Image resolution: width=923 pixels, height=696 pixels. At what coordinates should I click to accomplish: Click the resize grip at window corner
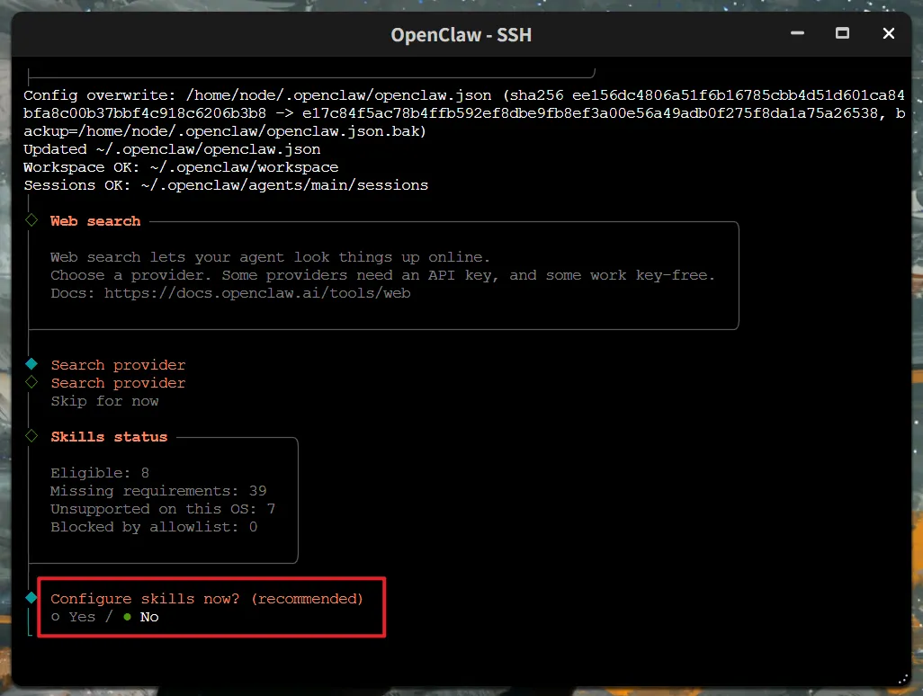(903, 679)
